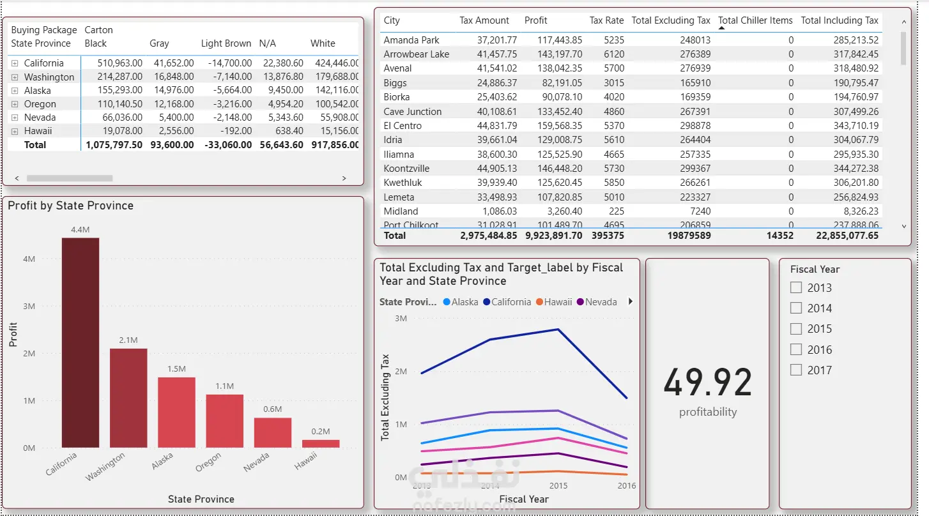
Task: Sort table by Tax Amount header
Action: click(484, 20)
